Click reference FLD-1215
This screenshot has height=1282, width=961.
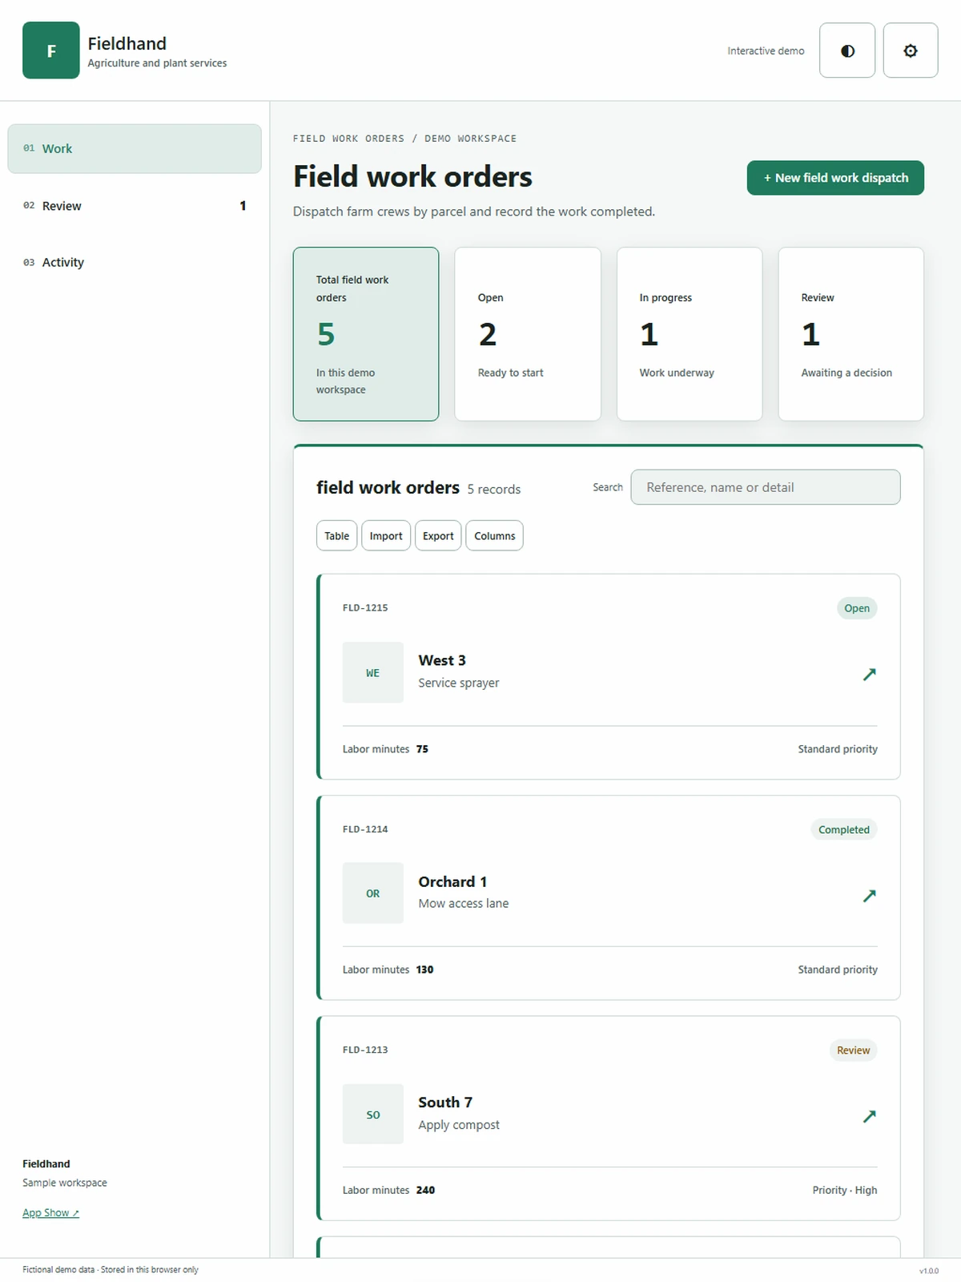(365, 608)
